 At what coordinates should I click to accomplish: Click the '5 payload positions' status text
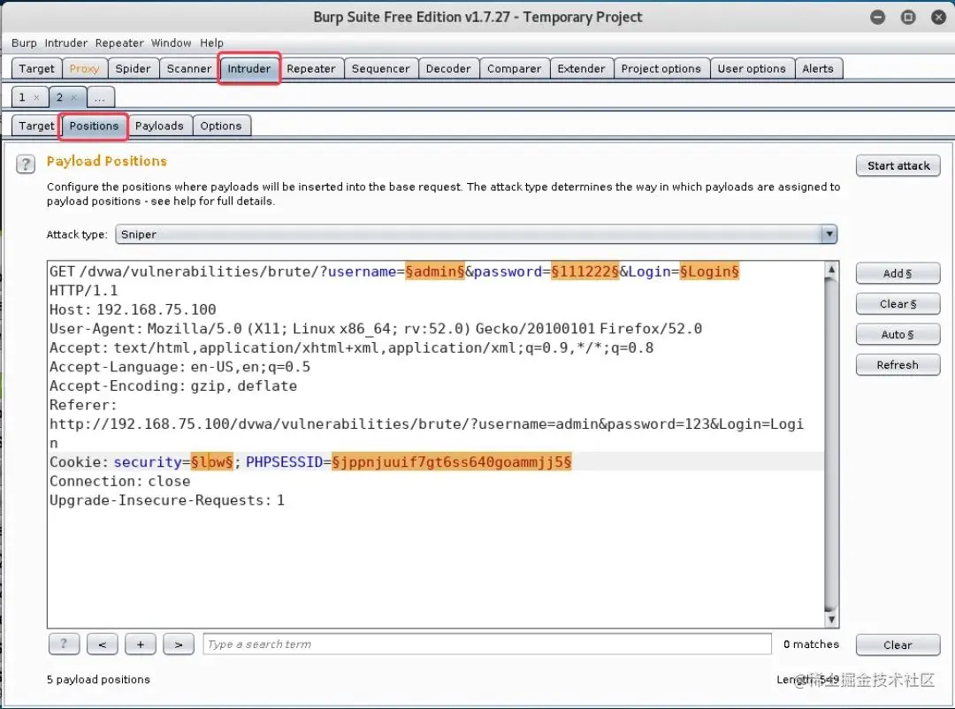coord(98,679)
